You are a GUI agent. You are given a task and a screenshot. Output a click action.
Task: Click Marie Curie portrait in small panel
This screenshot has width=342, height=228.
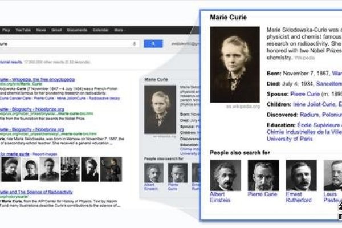(160, 109)
